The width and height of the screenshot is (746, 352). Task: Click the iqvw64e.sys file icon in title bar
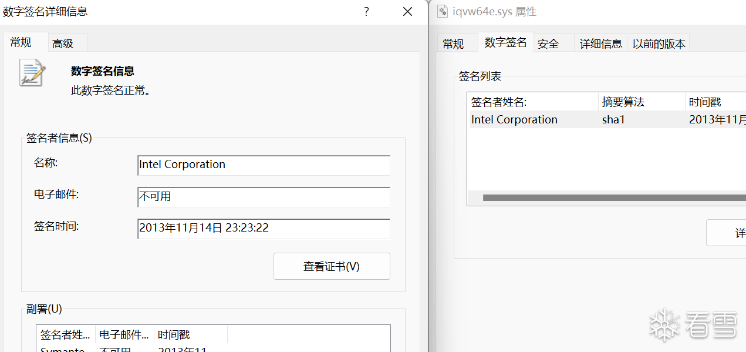443,11
